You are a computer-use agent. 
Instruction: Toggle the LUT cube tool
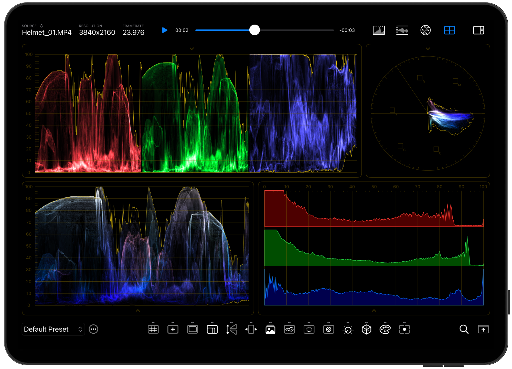click(x=367, y=329)
